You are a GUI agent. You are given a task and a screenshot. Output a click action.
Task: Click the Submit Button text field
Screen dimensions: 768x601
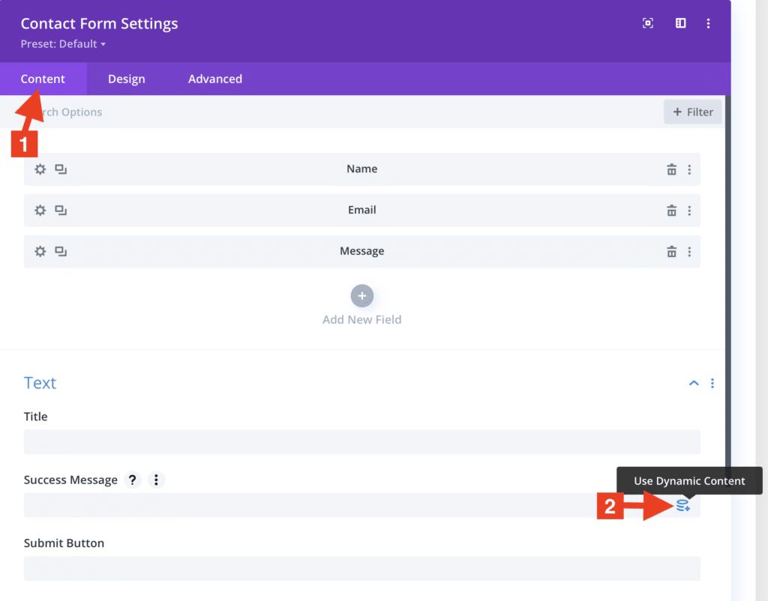coord(361,568)
